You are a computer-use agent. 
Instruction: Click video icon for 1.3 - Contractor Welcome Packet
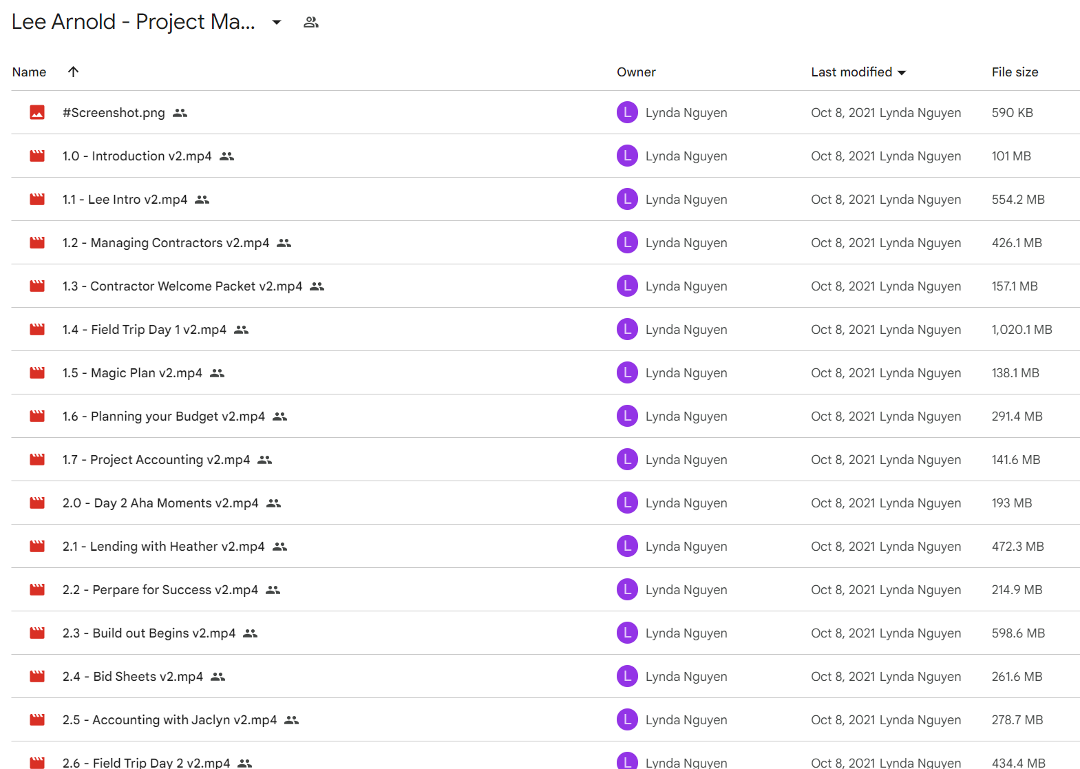(x=37, y=286)
